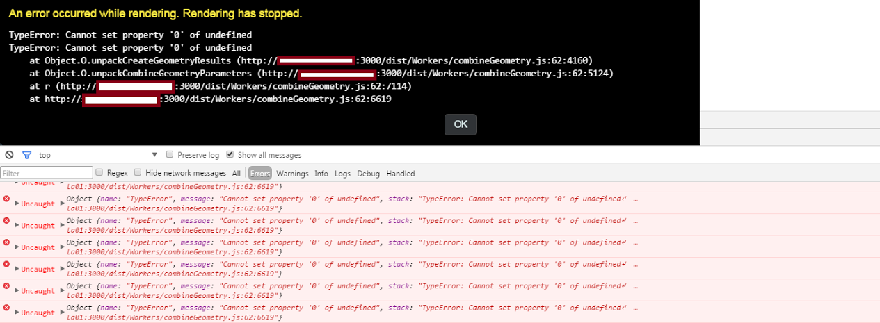Click the 'at r' stack line ending 62:7114
The image size is (880, 323).
pyautogui.click(x=221, y=86)
